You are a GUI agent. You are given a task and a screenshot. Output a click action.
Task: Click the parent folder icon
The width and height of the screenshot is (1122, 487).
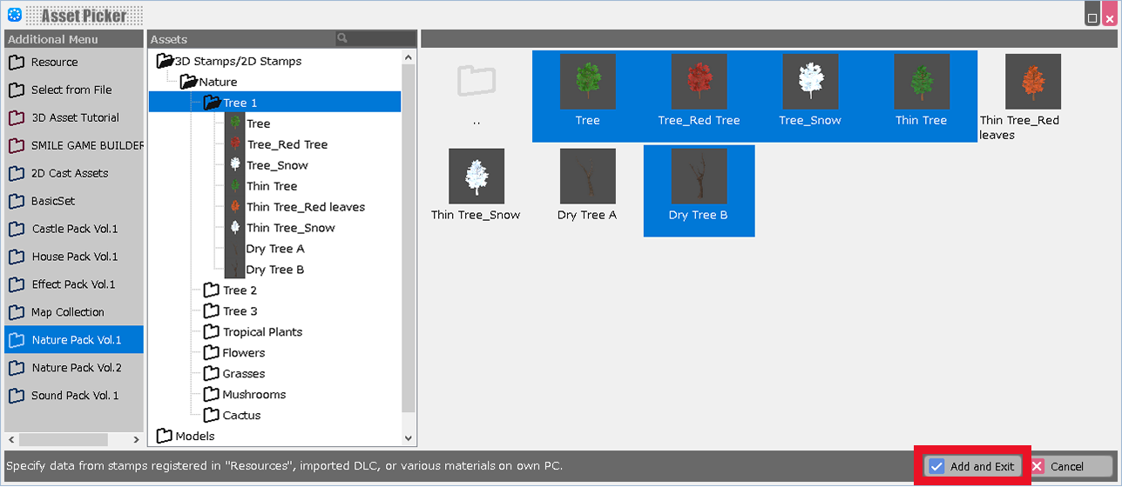(x=476, y=82)
